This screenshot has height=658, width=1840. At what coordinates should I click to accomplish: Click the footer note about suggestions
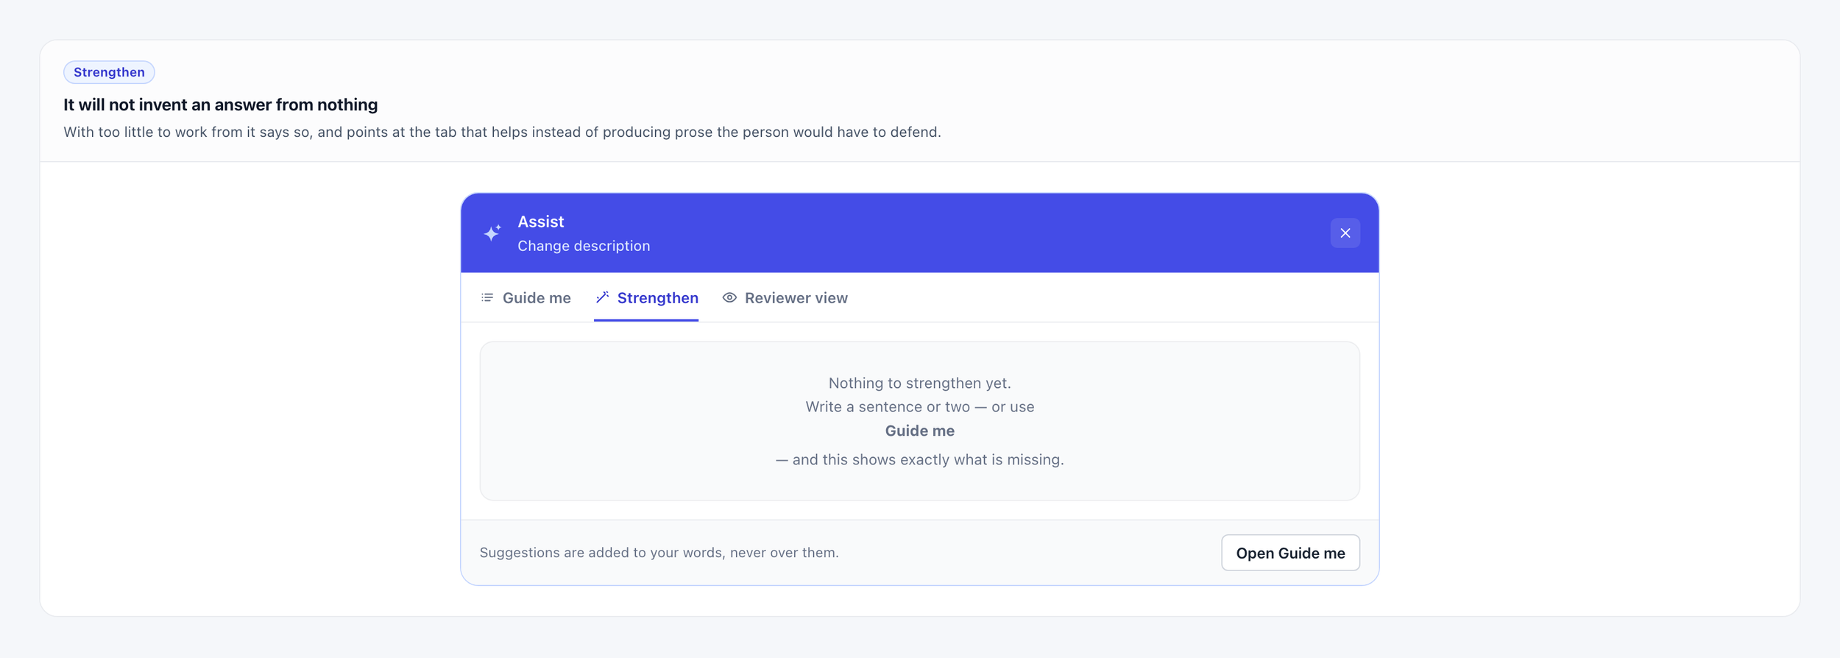click(659, 553)
